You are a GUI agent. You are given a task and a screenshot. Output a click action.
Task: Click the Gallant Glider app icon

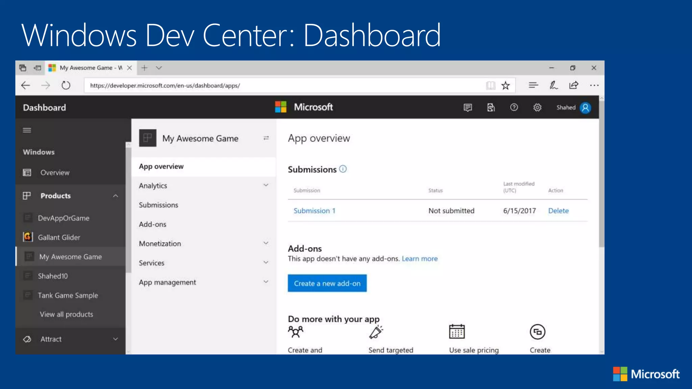tap(28, 237)
